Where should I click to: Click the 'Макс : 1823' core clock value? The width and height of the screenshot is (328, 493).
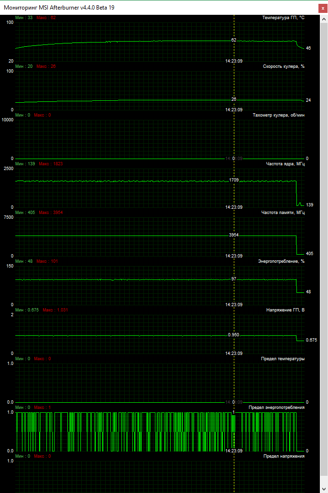click(x=51, y=164)
